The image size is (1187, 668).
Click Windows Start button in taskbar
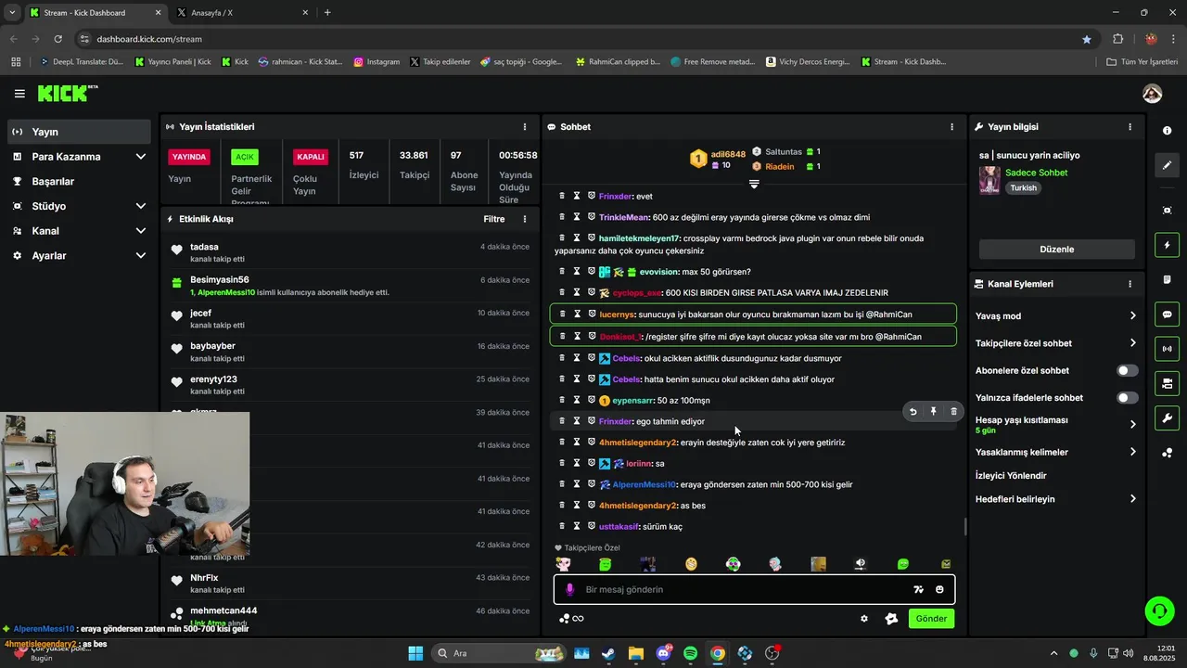click(415, 653)
